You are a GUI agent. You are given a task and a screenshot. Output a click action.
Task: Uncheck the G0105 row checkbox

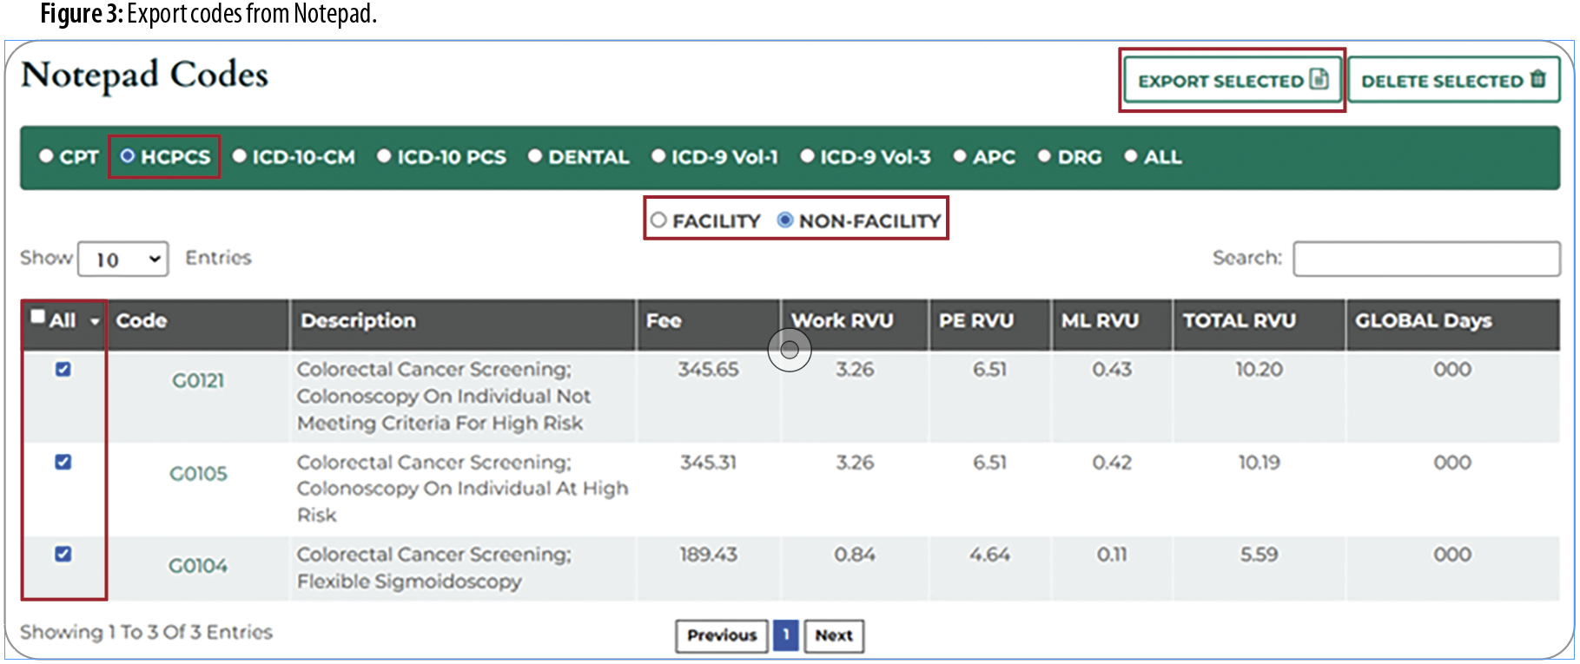point(63,462)
